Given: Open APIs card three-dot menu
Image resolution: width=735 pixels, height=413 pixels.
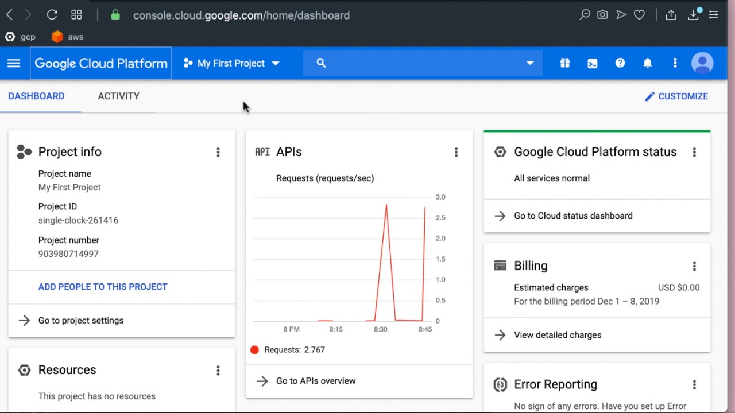Looking at the screenshot, I should pos(456,152).
